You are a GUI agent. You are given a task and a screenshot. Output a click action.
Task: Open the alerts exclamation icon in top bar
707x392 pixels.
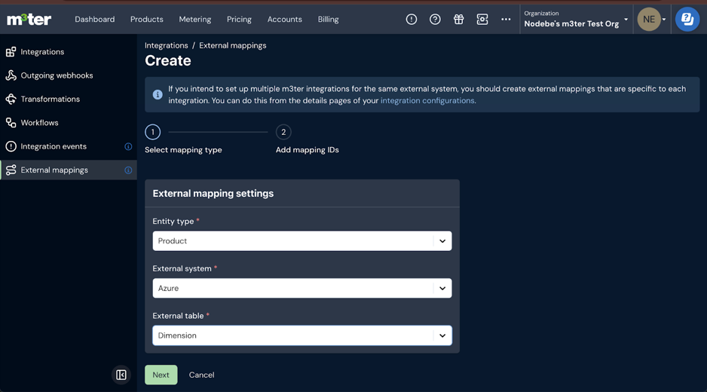coord(412,20)
